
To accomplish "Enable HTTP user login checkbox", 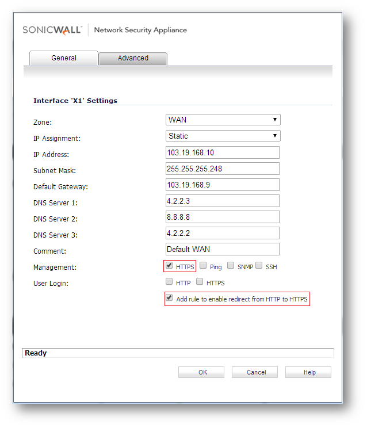I will tap(169, 282).
